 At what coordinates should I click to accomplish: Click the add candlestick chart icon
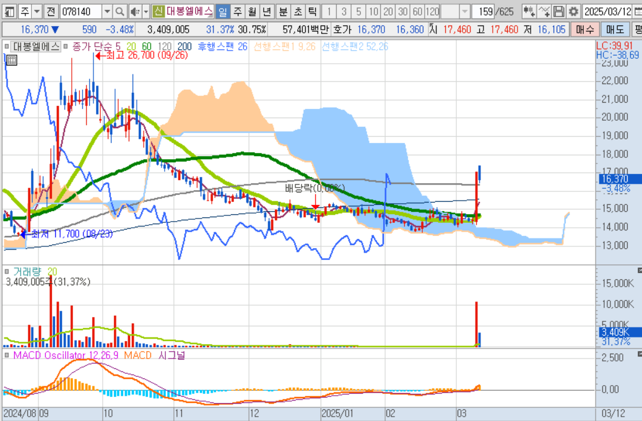[529, 12]
